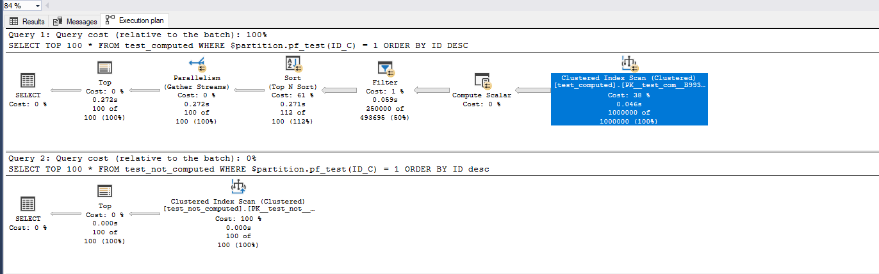
Task: Click Query 1 cost header 100%
Action: pyautogui.click(x=138, y=35)
